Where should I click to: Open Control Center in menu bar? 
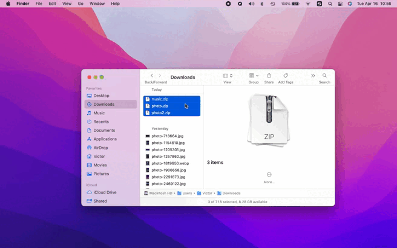tap(340, 4)
